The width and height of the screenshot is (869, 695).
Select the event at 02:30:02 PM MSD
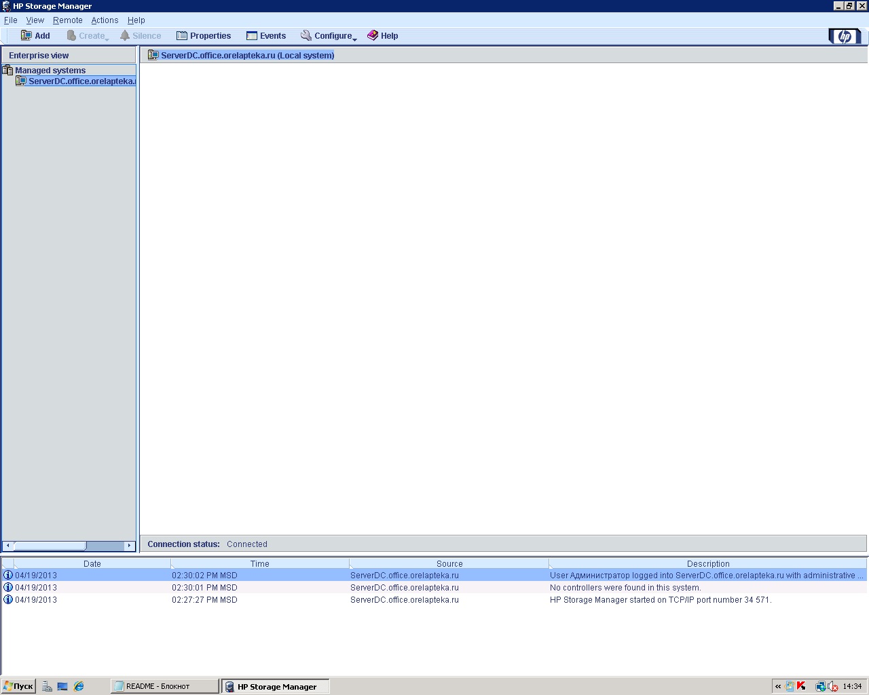point(434,576)
